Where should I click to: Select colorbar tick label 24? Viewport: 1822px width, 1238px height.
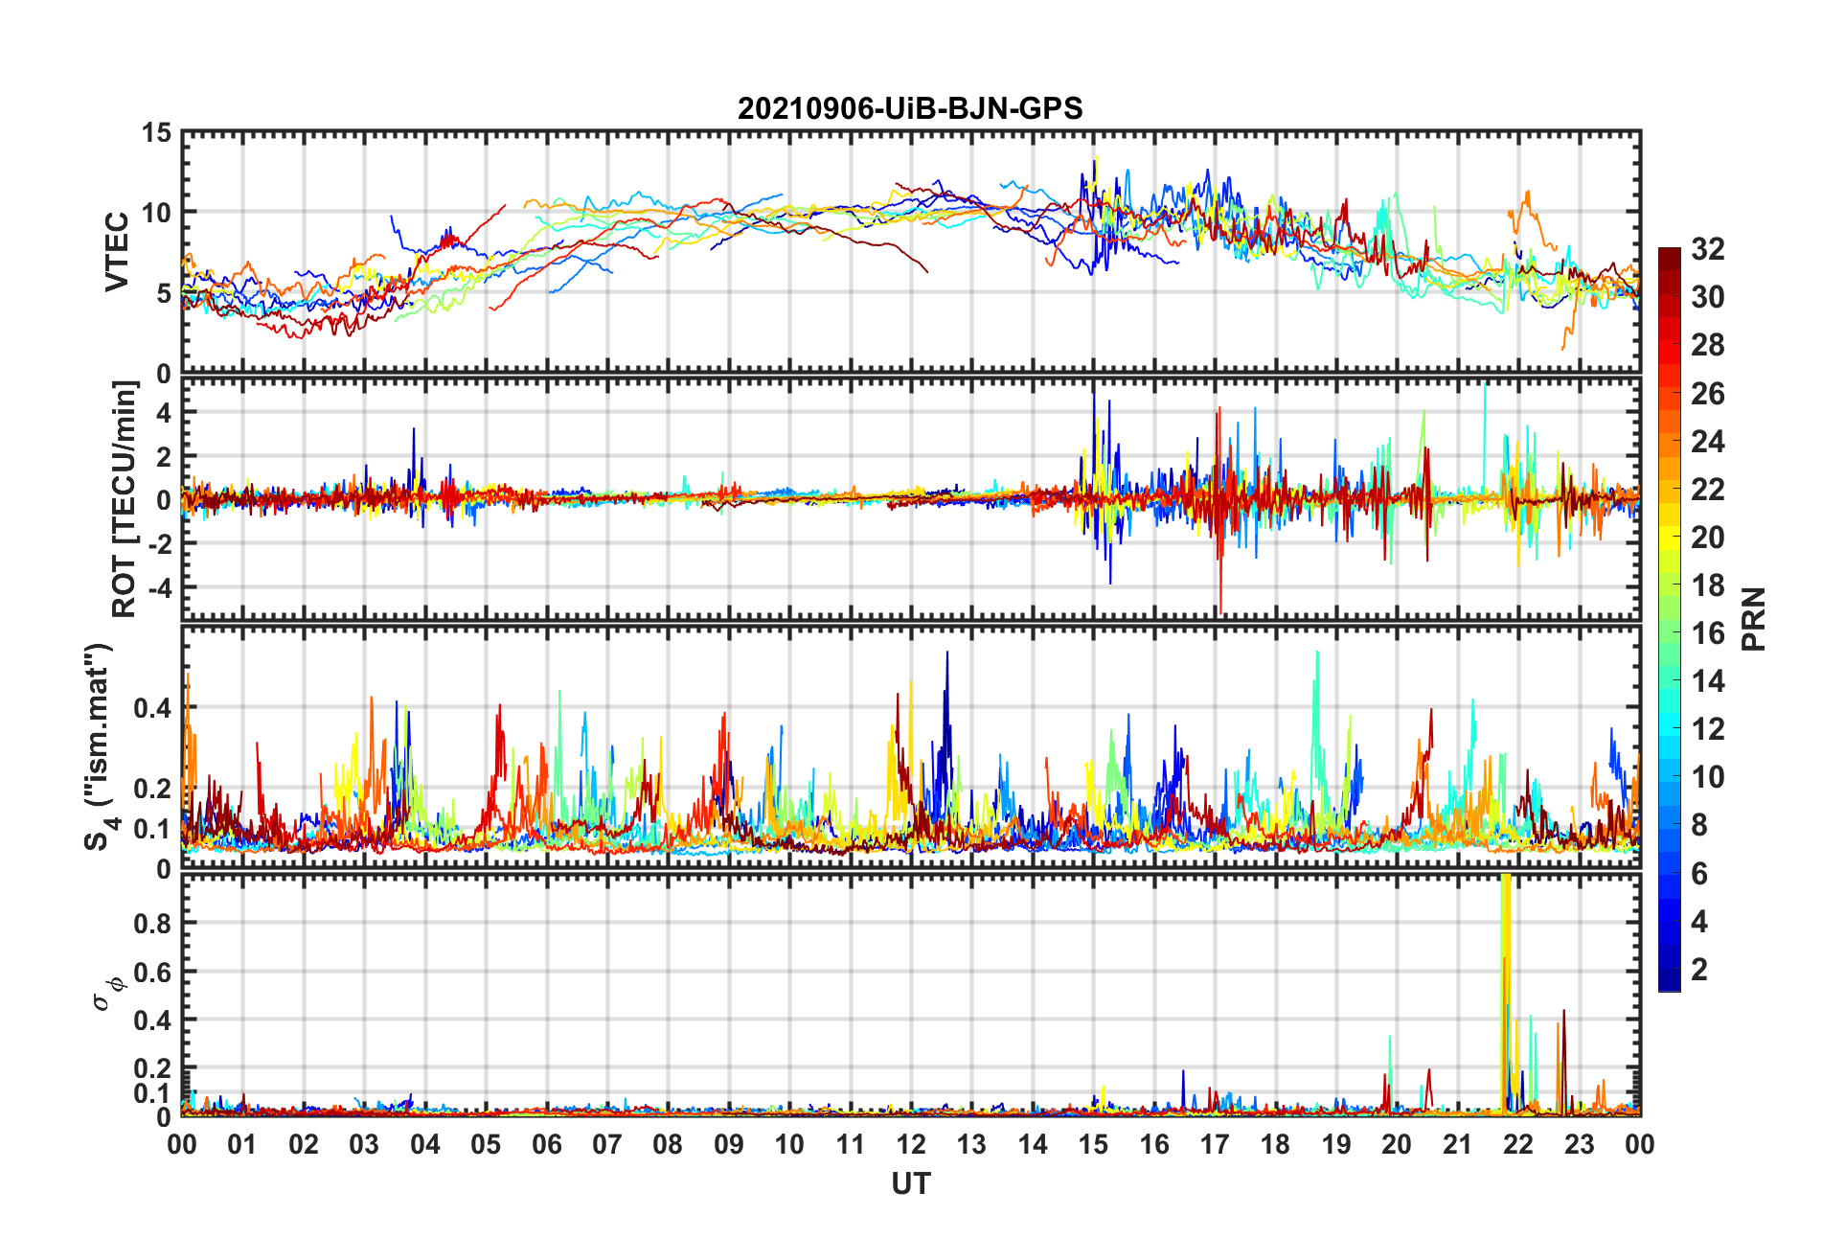[1707, 441]
